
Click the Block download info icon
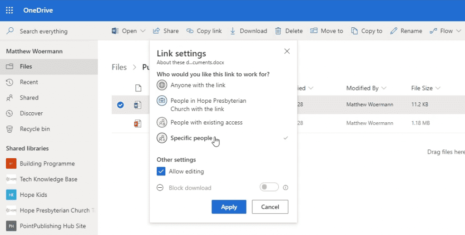point(286,188)
